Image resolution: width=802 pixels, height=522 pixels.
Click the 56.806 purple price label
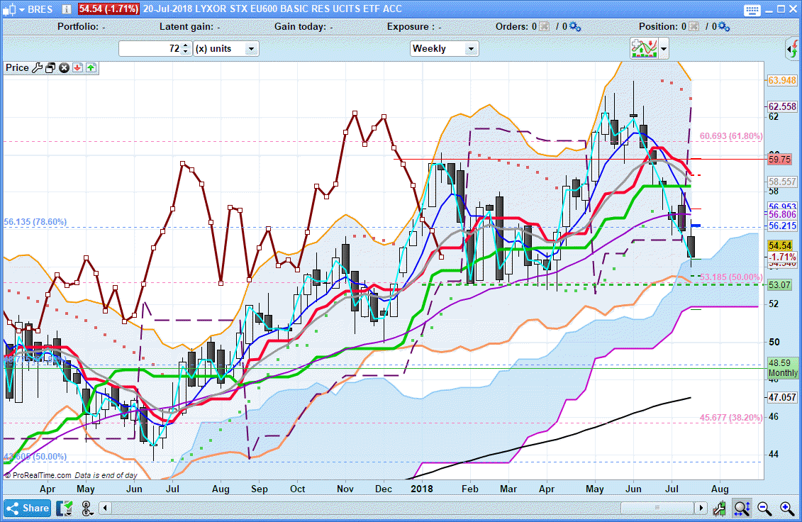coord(782,214)
